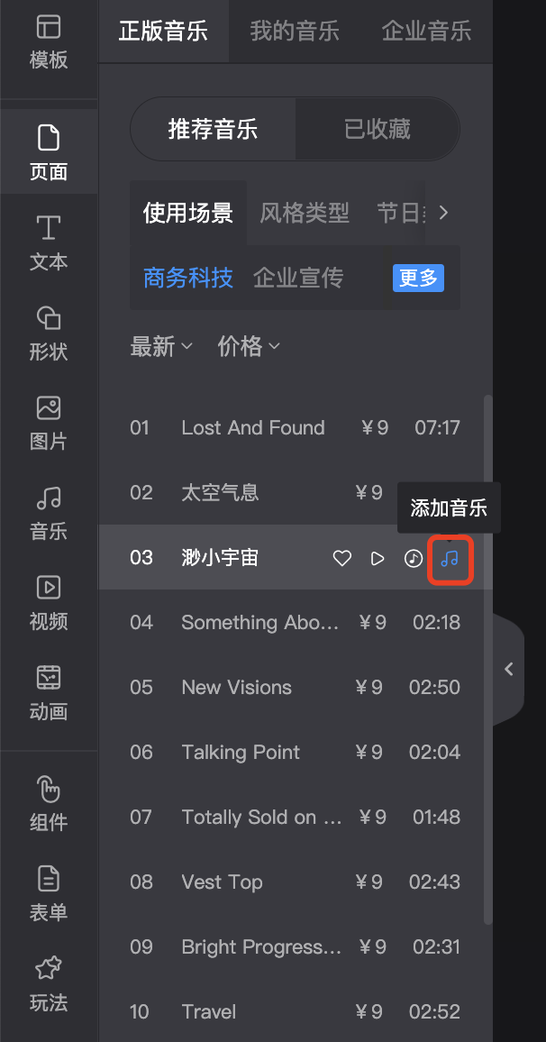This screenshot has width=546, height=1042.
Task: Switch to the 已收藏 segment
Action: (x=378, y=129)
